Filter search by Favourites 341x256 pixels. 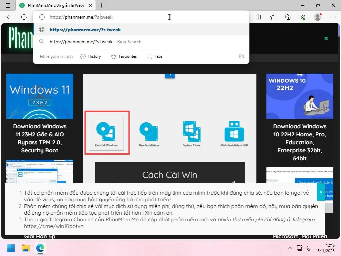click(124, 56)
